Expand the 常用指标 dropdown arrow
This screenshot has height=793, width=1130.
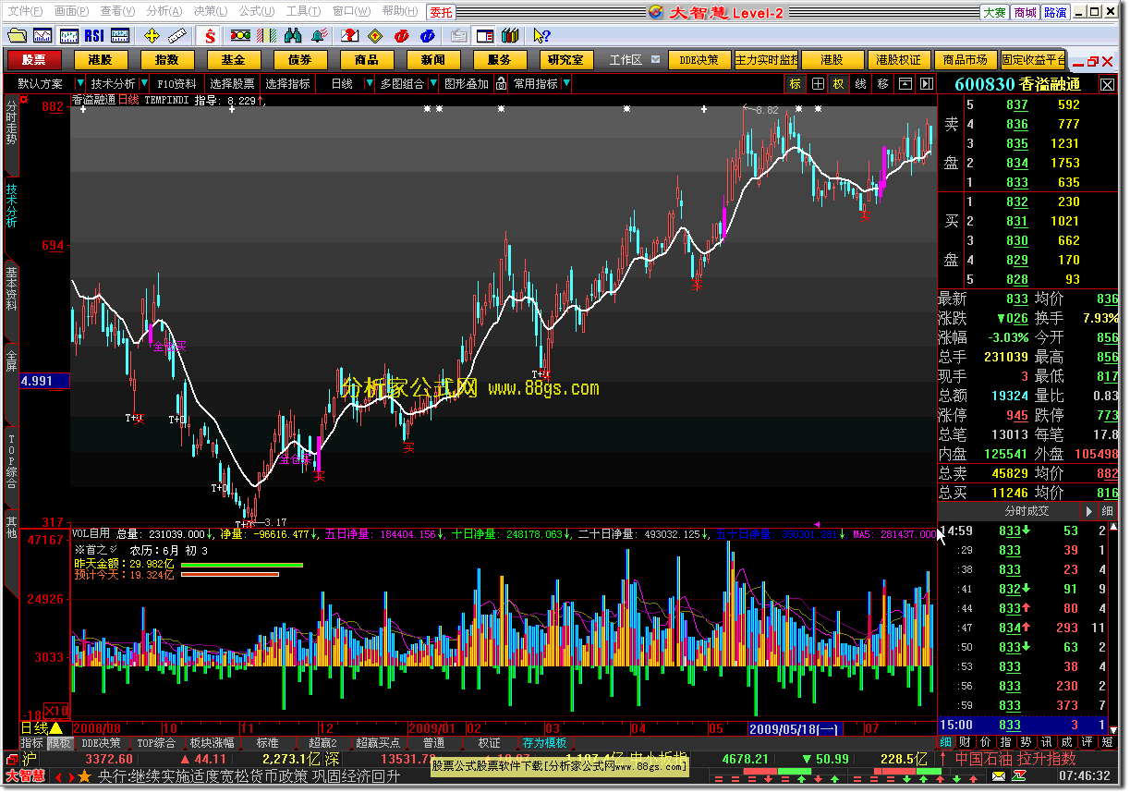point(566,84)
